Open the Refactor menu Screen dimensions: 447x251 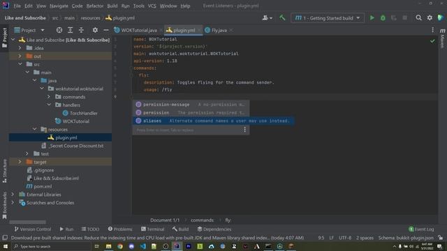pyautogui.click(x=95, y=6)
